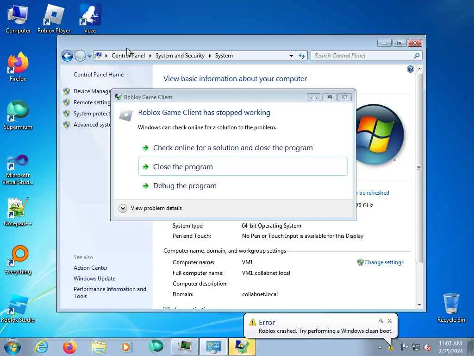This screenshot has width=474, height=356.
Task: Click the muted volume tray icon
Action: (427, 348)
